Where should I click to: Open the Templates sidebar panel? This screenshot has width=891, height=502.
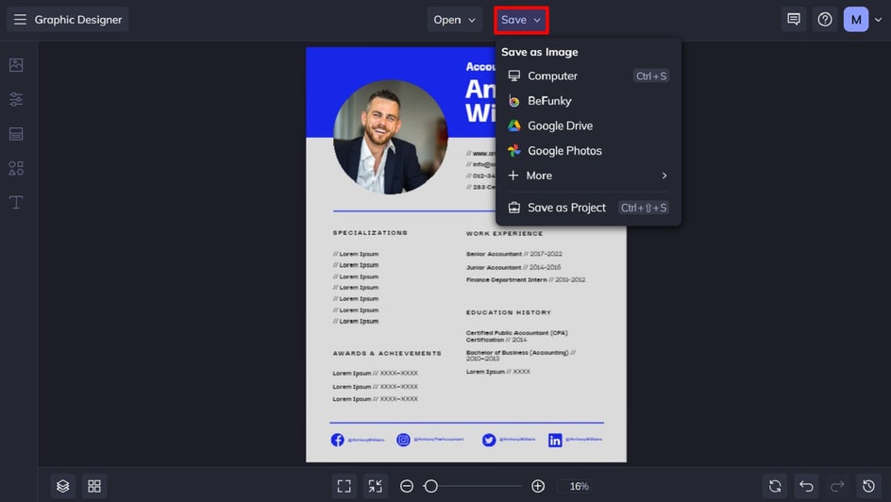coord(16,134)
